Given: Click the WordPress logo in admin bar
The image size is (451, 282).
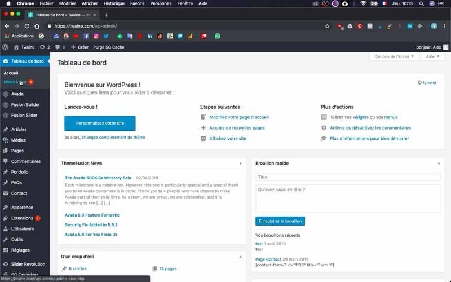Looking at the screenshot, I should [x=5, y=47].
